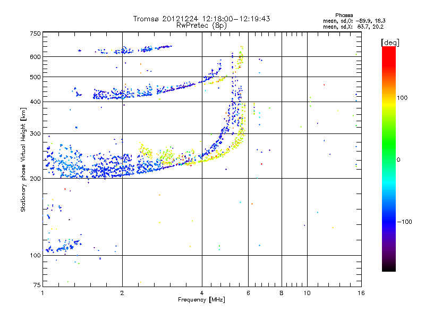The width and height of the screenshot is (425, 319).
Task: Click the 'Phases' header label
Action: click(344, 15)
